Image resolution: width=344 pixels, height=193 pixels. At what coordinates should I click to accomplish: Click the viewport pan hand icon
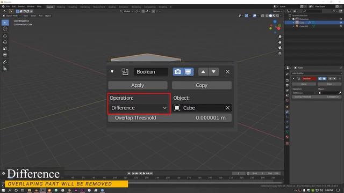coord(279,42)
